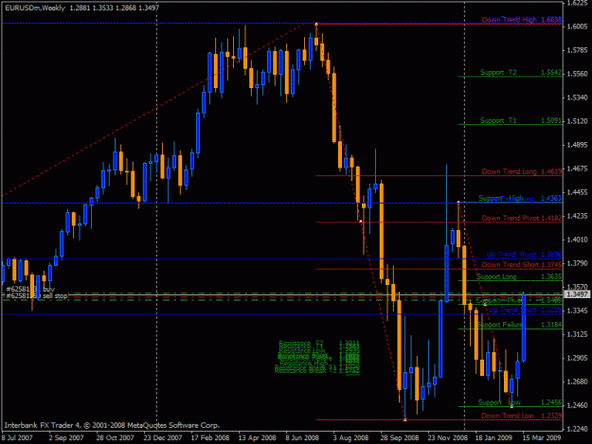
Task: Click the date label '3 Aug 2008'
Action: [x=350, y=437]
